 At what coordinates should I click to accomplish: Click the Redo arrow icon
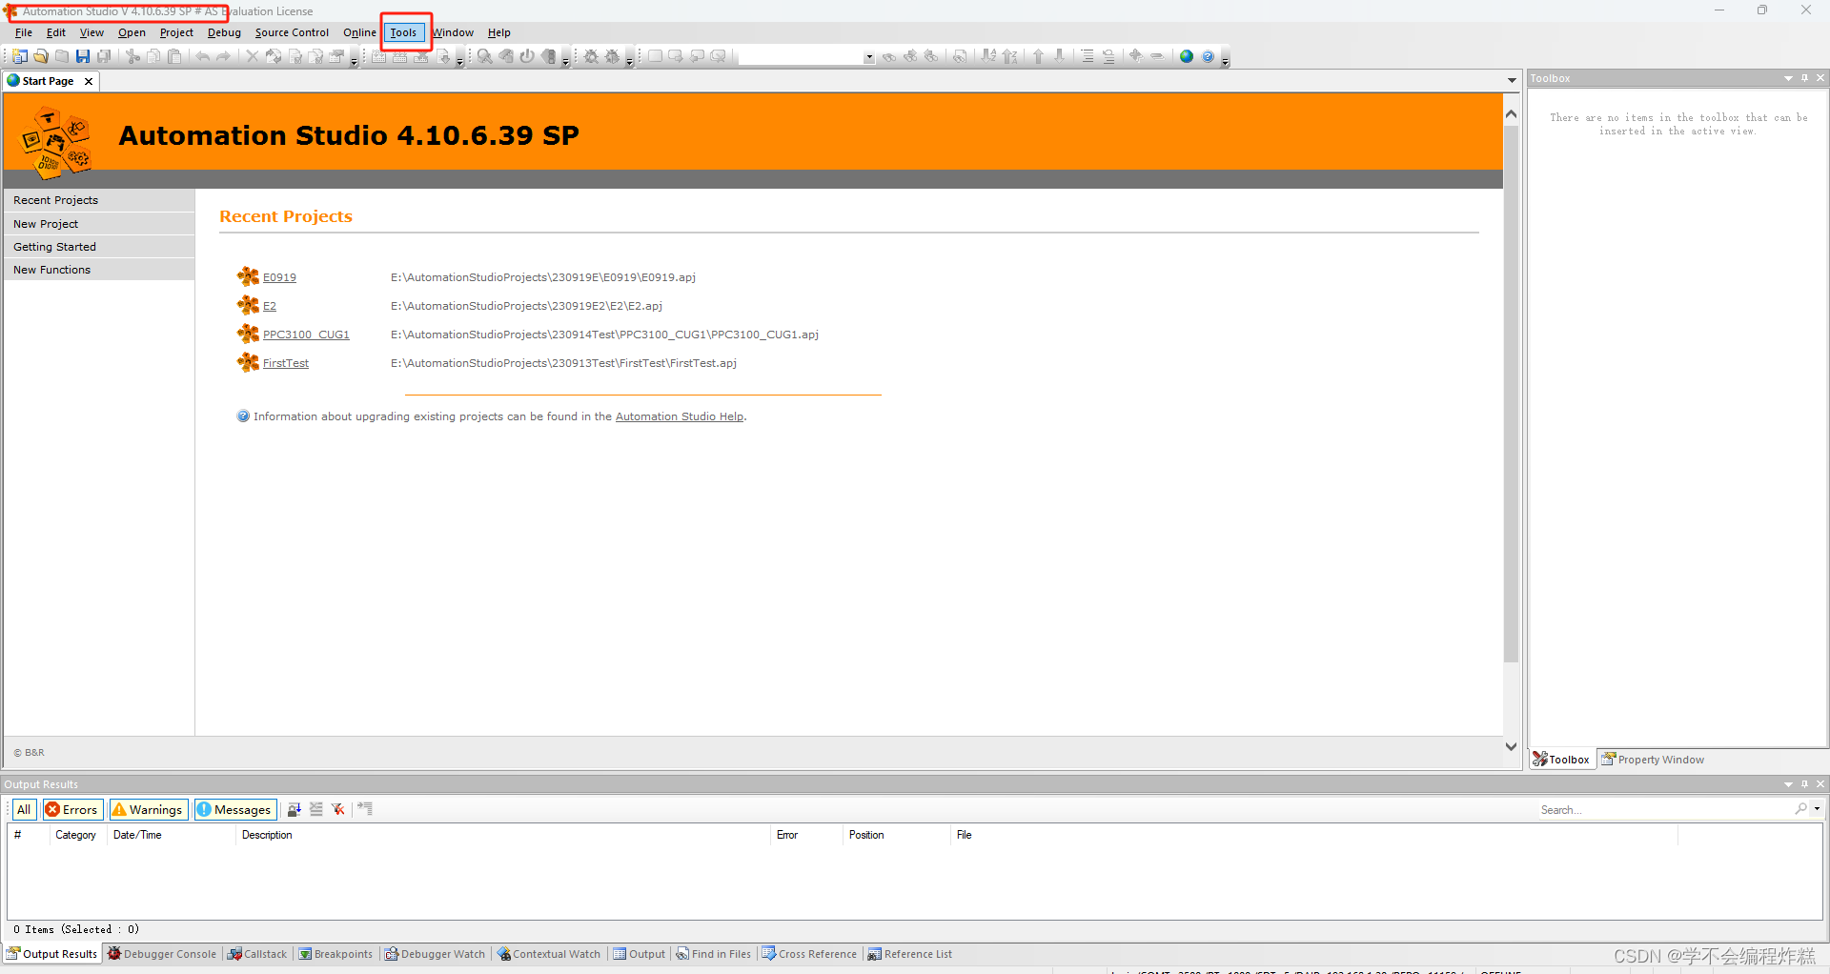point(224,56)
